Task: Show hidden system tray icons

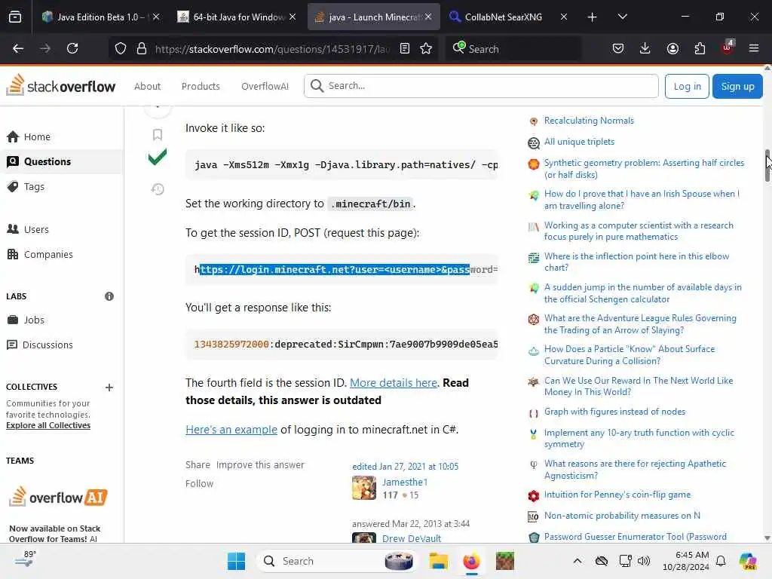Action: coord(577,561)
